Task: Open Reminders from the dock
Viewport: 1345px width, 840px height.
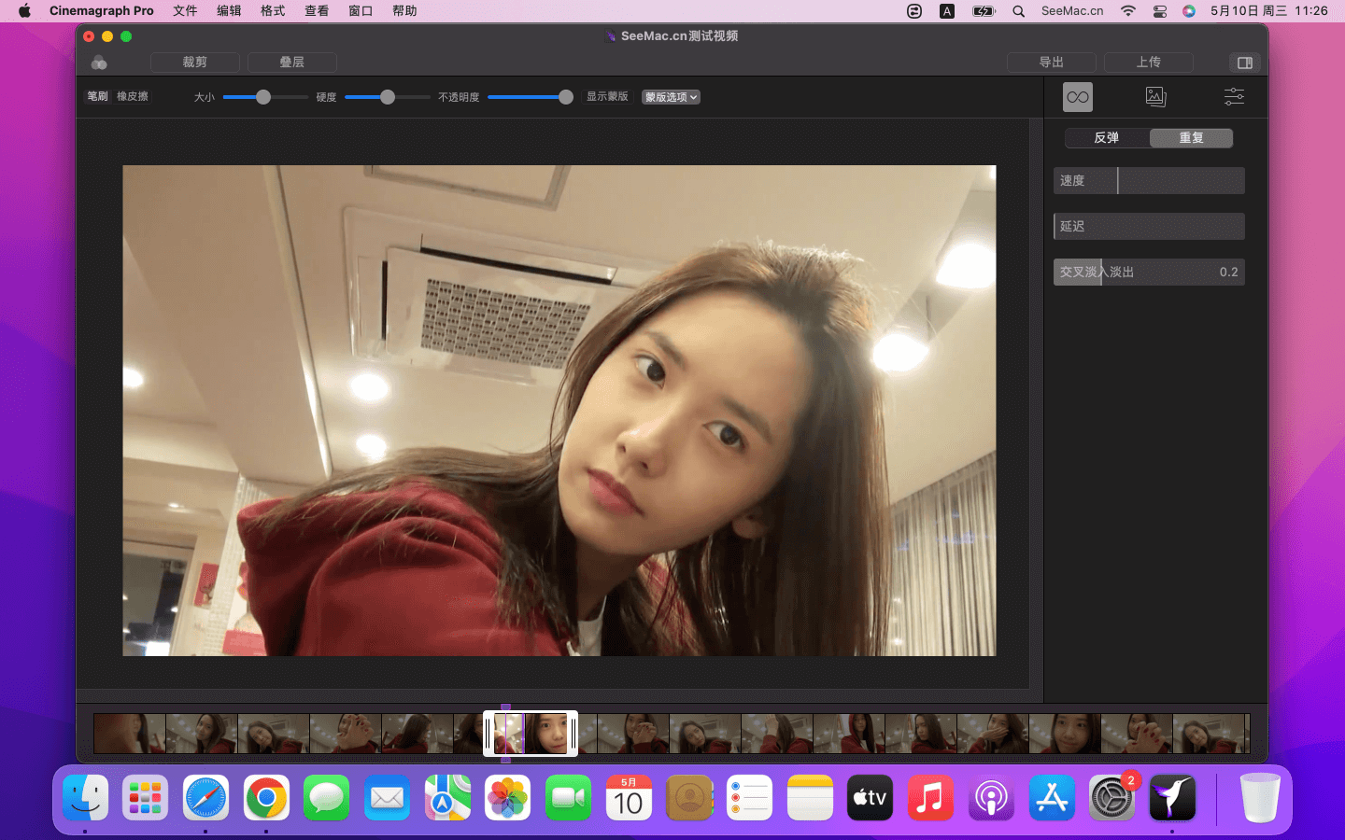Action: pos(749,798)
